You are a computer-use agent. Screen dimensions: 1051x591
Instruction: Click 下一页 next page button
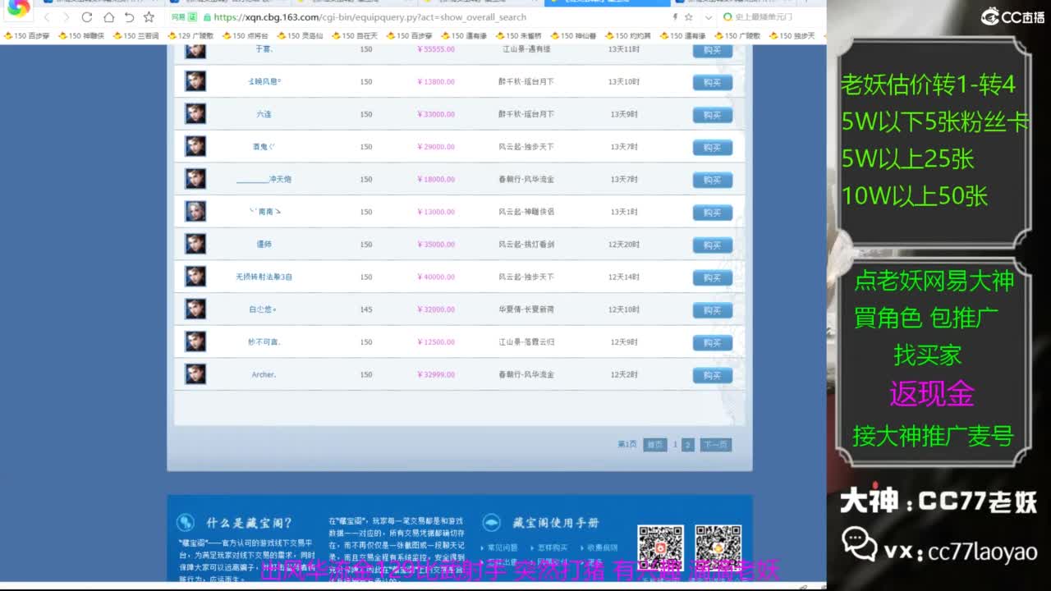point(715,445)
